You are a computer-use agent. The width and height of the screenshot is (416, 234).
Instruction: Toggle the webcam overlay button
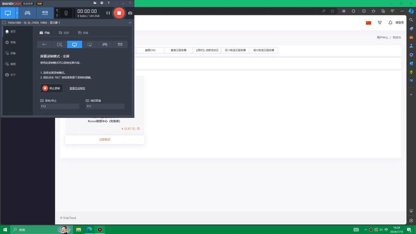(x=66, y=13)
